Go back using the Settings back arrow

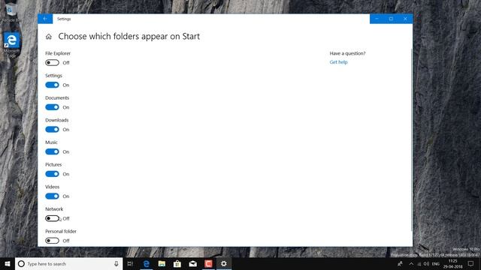45,19
